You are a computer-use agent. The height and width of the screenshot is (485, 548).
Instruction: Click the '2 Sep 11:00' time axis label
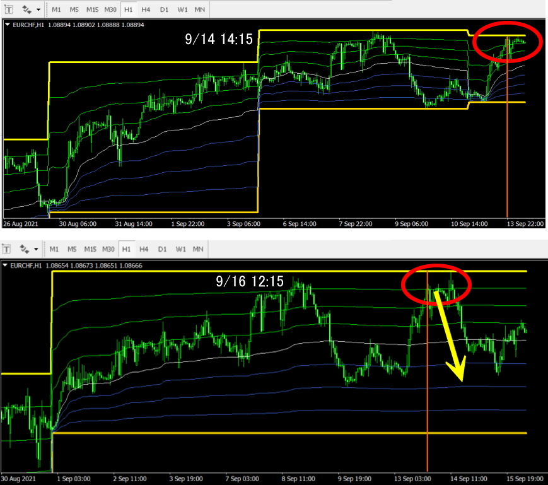130,479
